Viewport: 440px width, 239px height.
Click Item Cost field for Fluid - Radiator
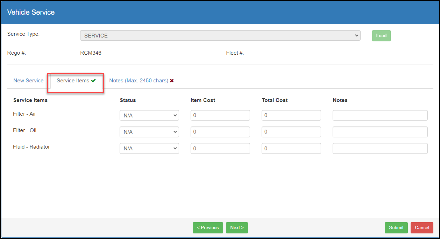click(220, 148)
